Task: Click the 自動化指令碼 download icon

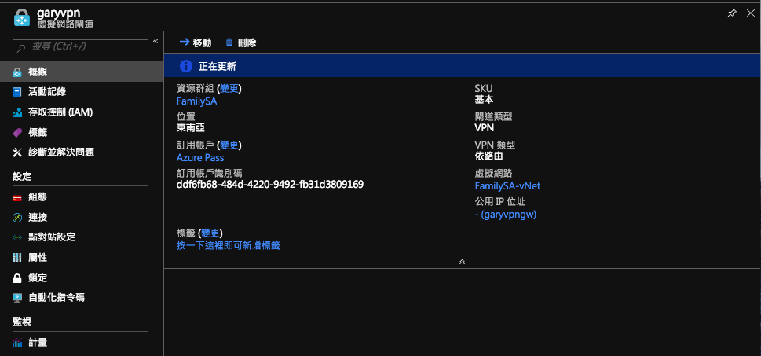Action: 17,298
